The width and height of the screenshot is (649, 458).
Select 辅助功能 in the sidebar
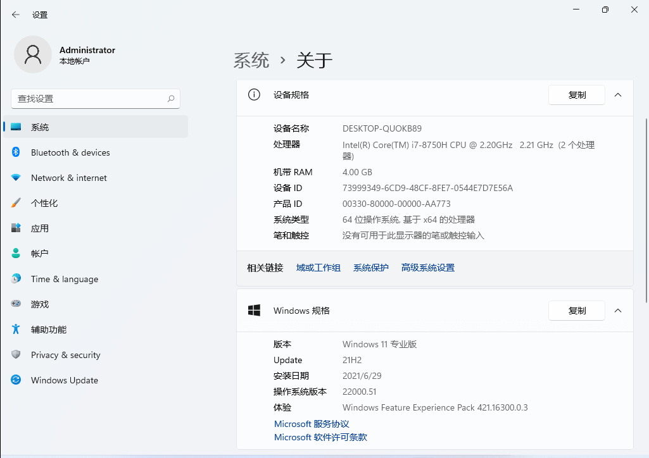pyautogui.click(x=49, y=330)
